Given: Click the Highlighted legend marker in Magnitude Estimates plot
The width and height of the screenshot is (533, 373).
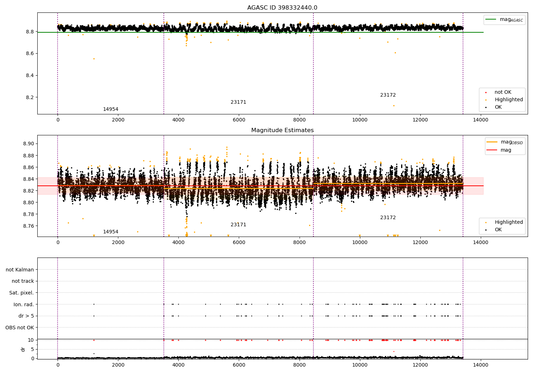Looking at the screenshot, I should coord(486,222).
